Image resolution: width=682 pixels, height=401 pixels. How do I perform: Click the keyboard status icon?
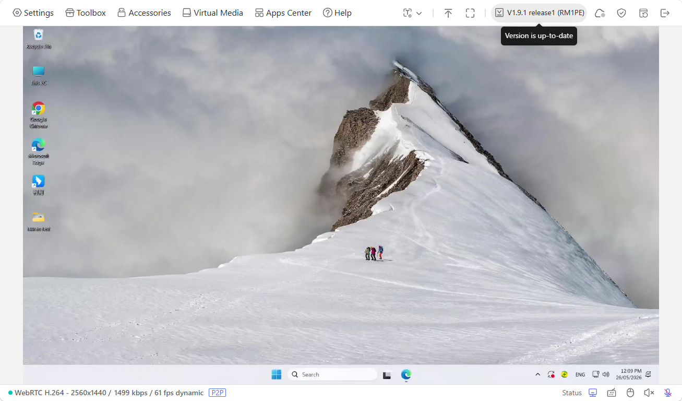(612, 393)
